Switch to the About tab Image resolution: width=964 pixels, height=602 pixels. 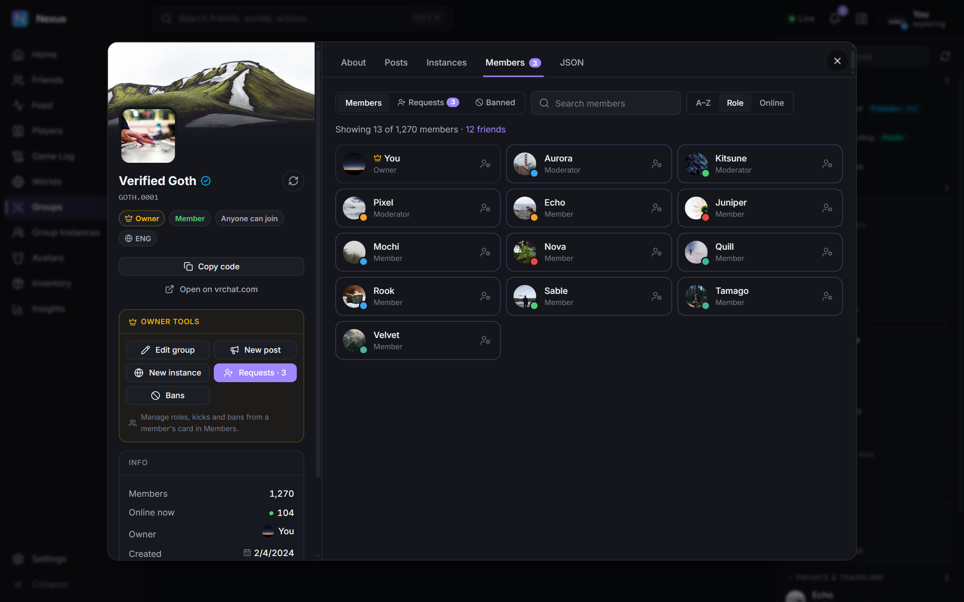(x=353, y=62)
